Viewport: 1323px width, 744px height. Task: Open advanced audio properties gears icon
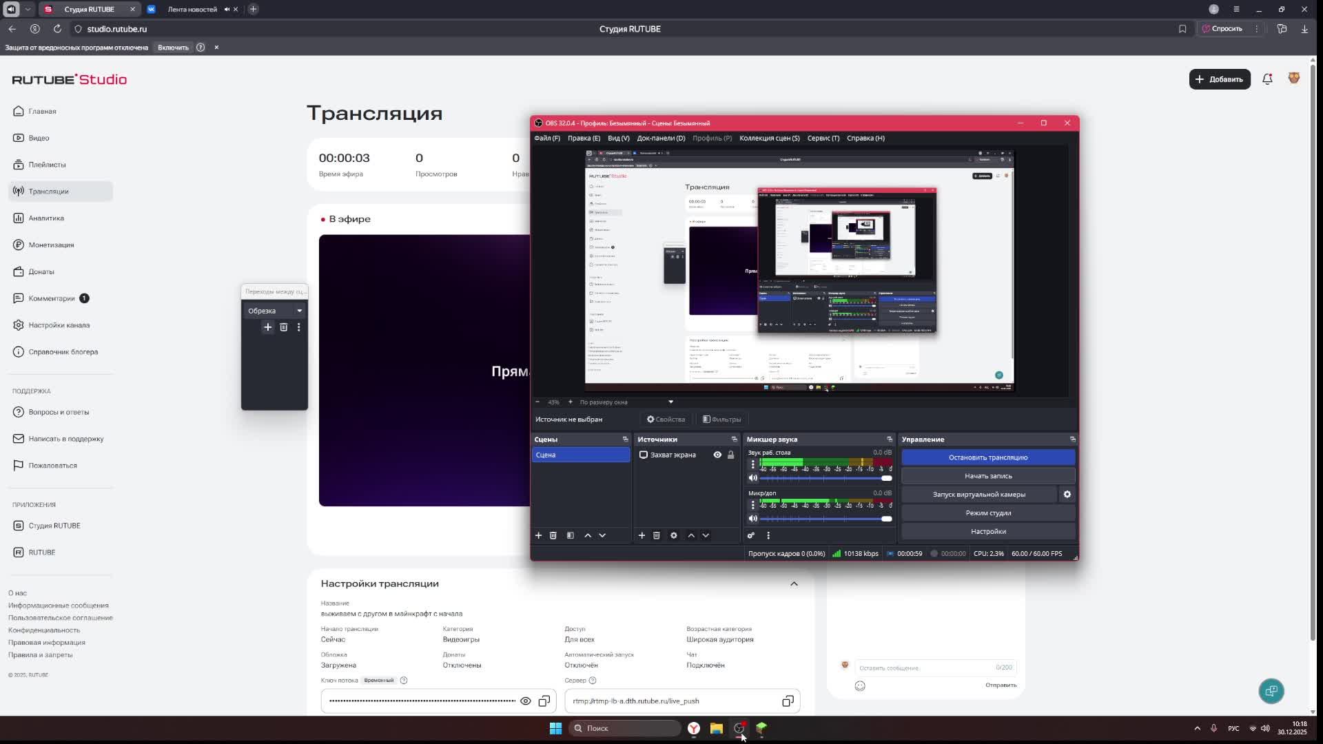[x=751, y=535]
